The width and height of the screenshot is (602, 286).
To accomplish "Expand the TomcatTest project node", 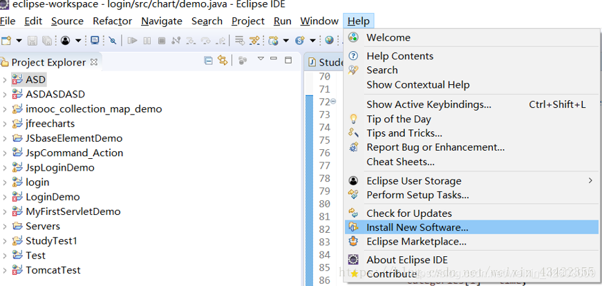I will coord(5,270).
